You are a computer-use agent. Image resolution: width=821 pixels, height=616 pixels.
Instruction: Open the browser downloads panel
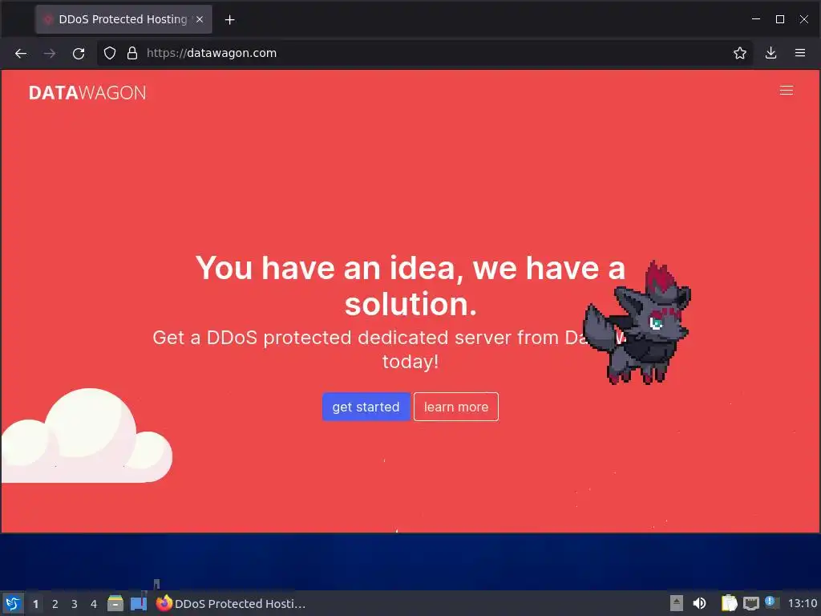770,53
